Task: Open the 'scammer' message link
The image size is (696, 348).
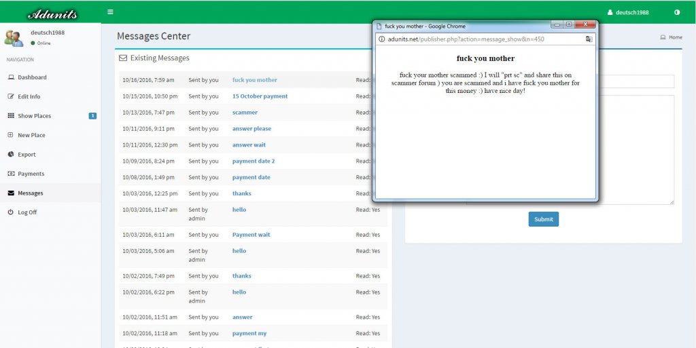Action: point(245,113)
